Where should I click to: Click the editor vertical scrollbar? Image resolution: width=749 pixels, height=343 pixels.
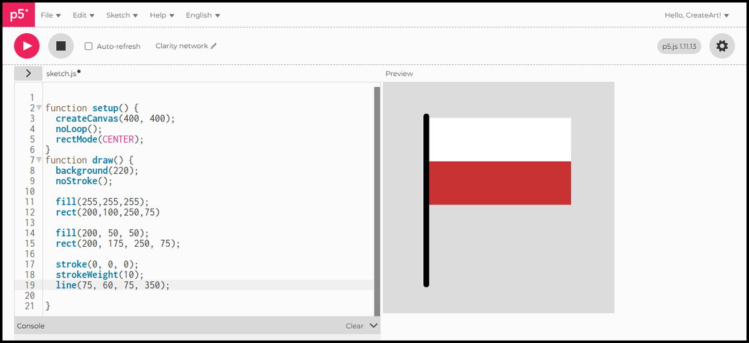pos(377,201)
